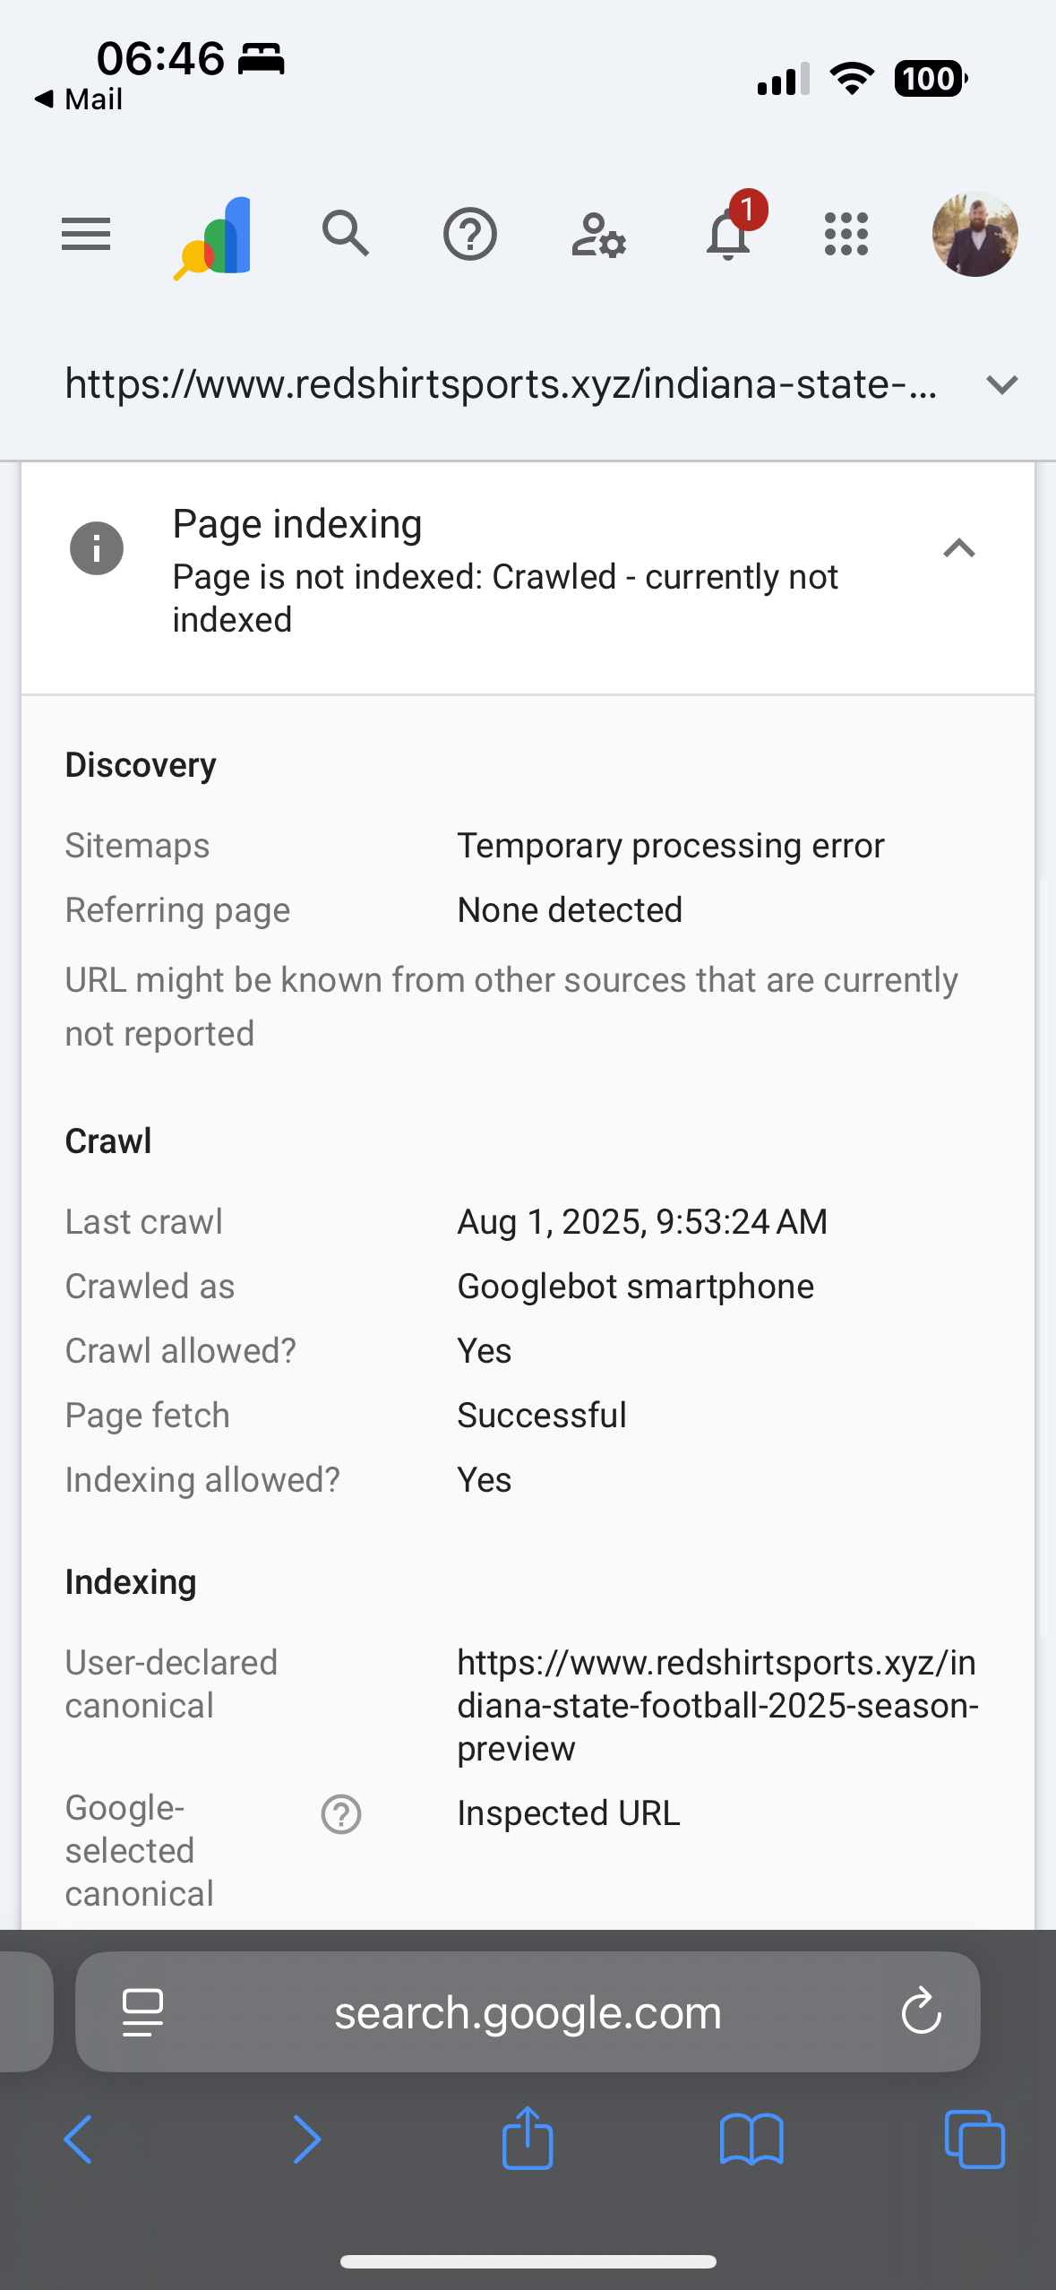View notifications via the bell icon
Screen dimensions: 1056x2290
[729, 235]
